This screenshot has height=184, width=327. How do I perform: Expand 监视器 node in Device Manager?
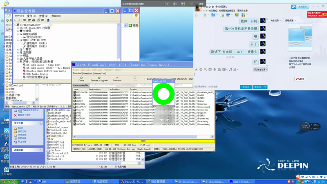pyautogui.click(x=18, y=53)
